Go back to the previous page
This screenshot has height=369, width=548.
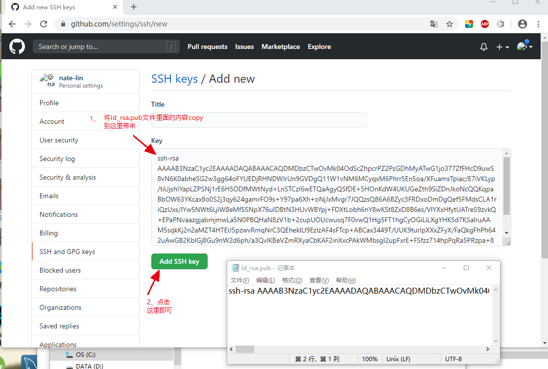[12, 24]
